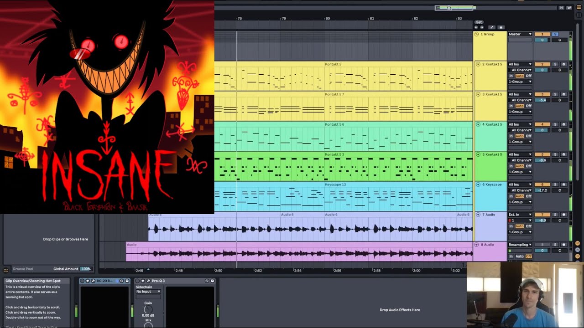Image resolution: width=584 pixels, height=328 pixels.
Task: Deactivate track 3 Kontakt 5 activator
Action: point(542,94)
